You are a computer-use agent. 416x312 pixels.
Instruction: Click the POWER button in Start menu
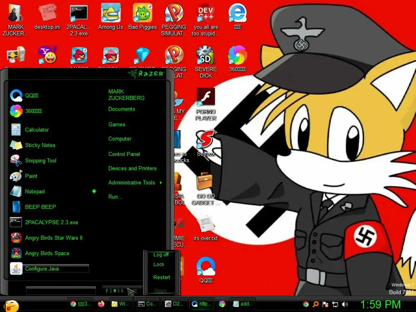[115, 291]
